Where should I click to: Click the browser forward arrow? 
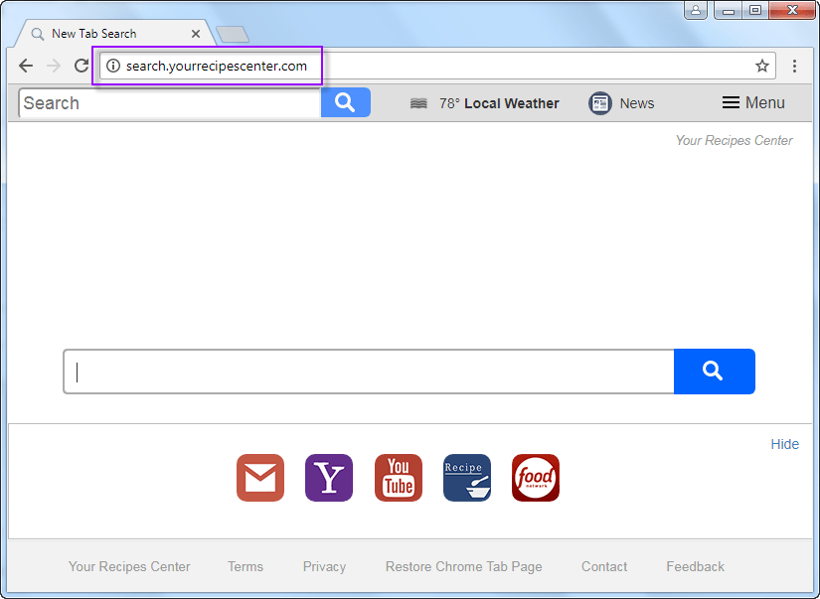coord(54,66)
